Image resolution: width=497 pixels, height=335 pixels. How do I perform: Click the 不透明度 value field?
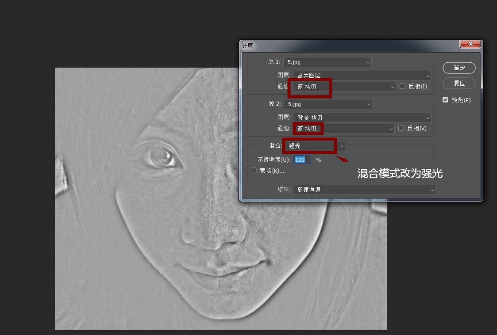click(302, 160)
